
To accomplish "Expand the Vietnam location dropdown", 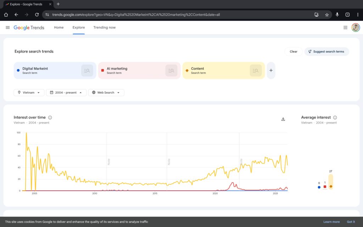I will (29, 93).
